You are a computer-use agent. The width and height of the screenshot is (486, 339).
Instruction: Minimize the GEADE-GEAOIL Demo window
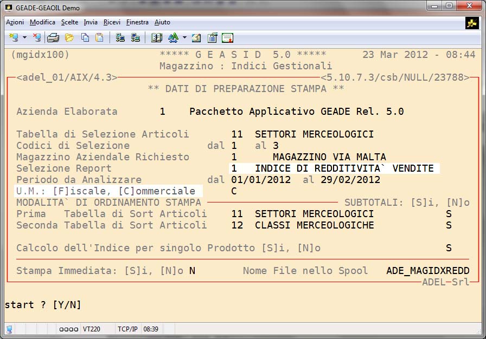[434, 5]
